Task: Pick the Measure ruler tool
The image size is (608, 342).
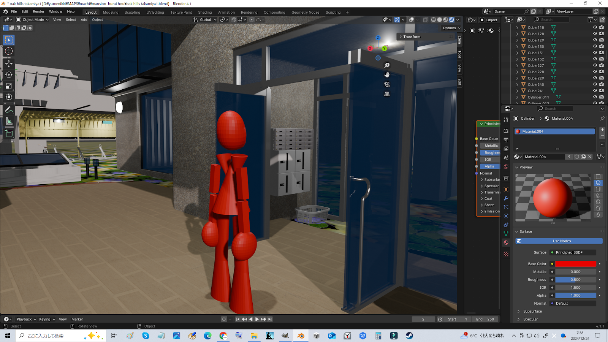Action: click(9, 121)
